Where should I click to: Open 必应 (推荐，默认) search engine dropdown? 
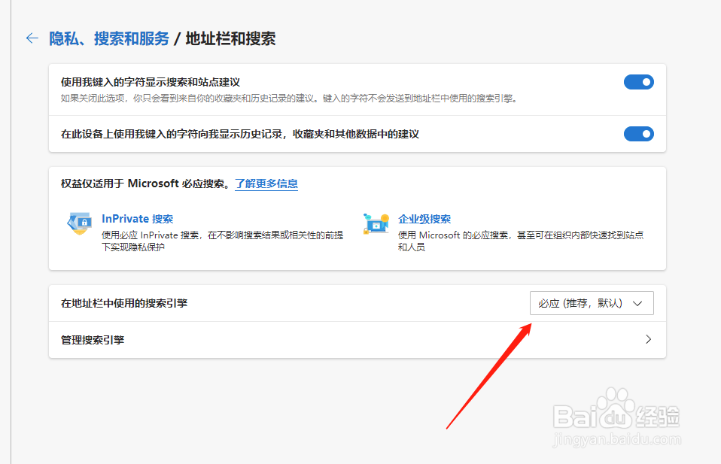tap(592, 303)
